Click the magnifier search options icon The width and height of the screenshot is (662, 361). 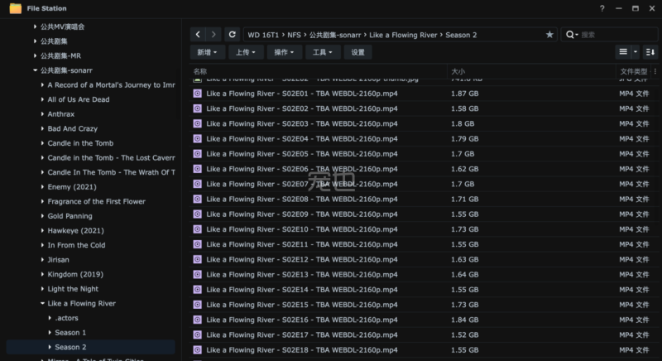(572, 35)
